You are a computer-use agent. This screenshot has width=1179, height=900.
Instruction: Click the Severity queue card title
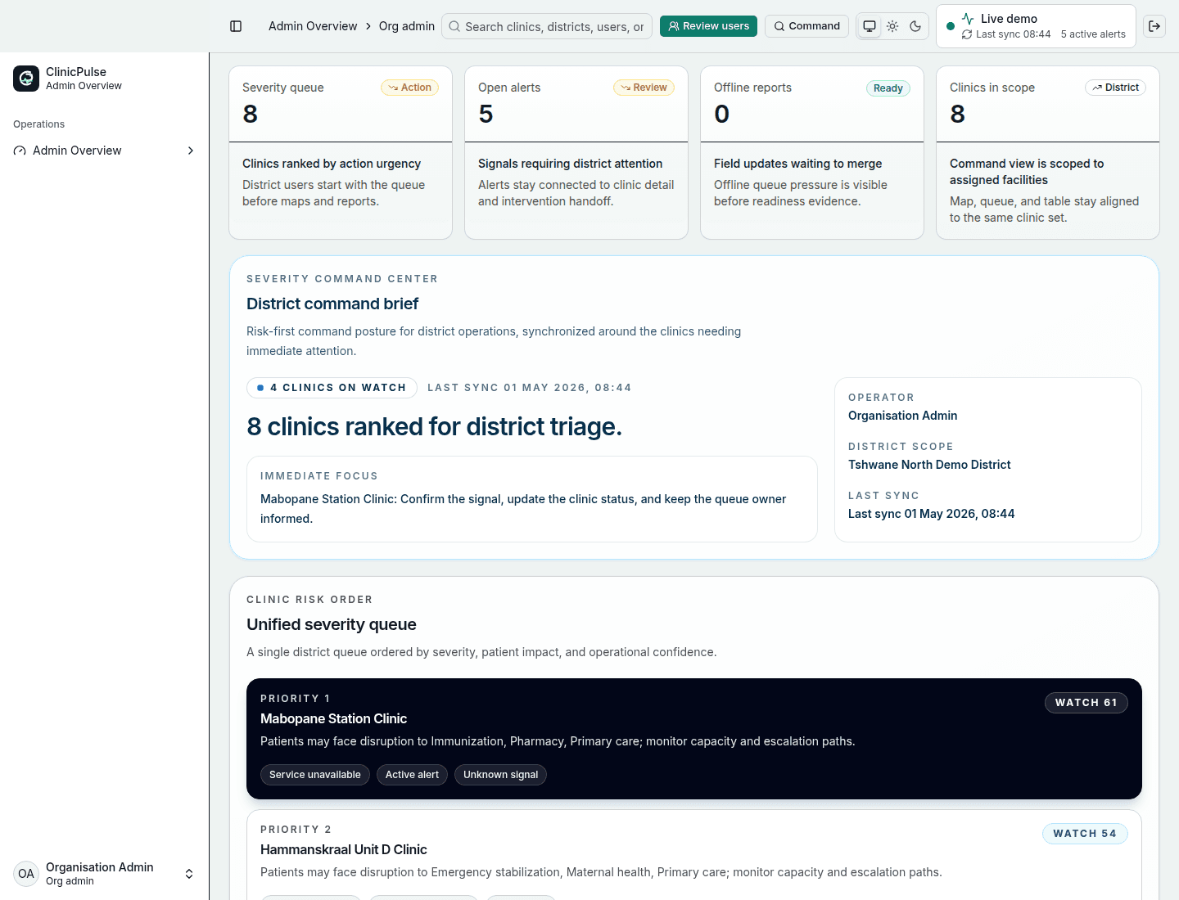(x=283, y=88)
